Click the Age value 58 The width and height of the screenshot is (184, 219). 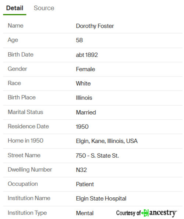[x=79, y=40]
